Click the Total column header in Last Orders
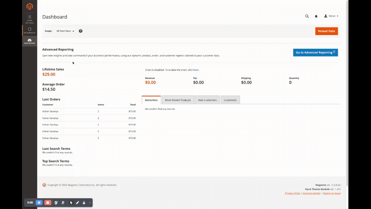The image size is (371, 209). click(133, 104)
